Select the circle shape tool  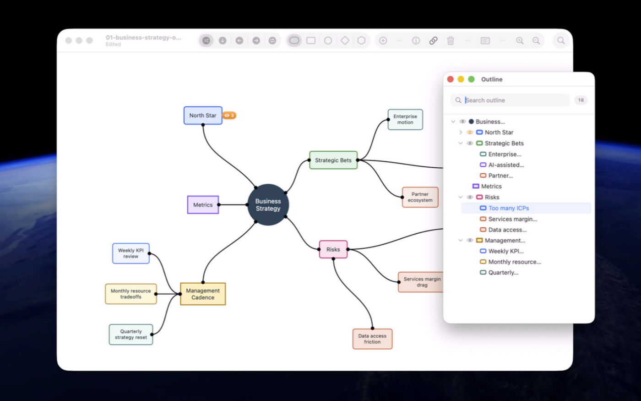click(328, 41)
